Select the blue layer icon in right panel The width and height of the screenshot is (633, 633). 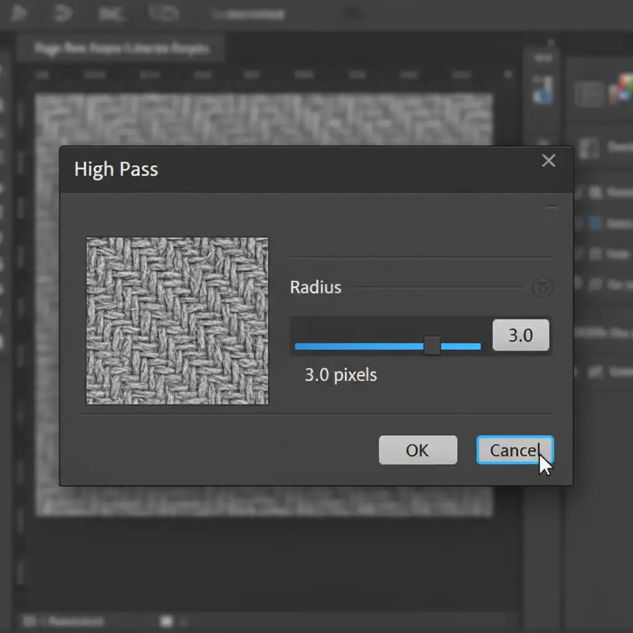click(x=595, y=223)
